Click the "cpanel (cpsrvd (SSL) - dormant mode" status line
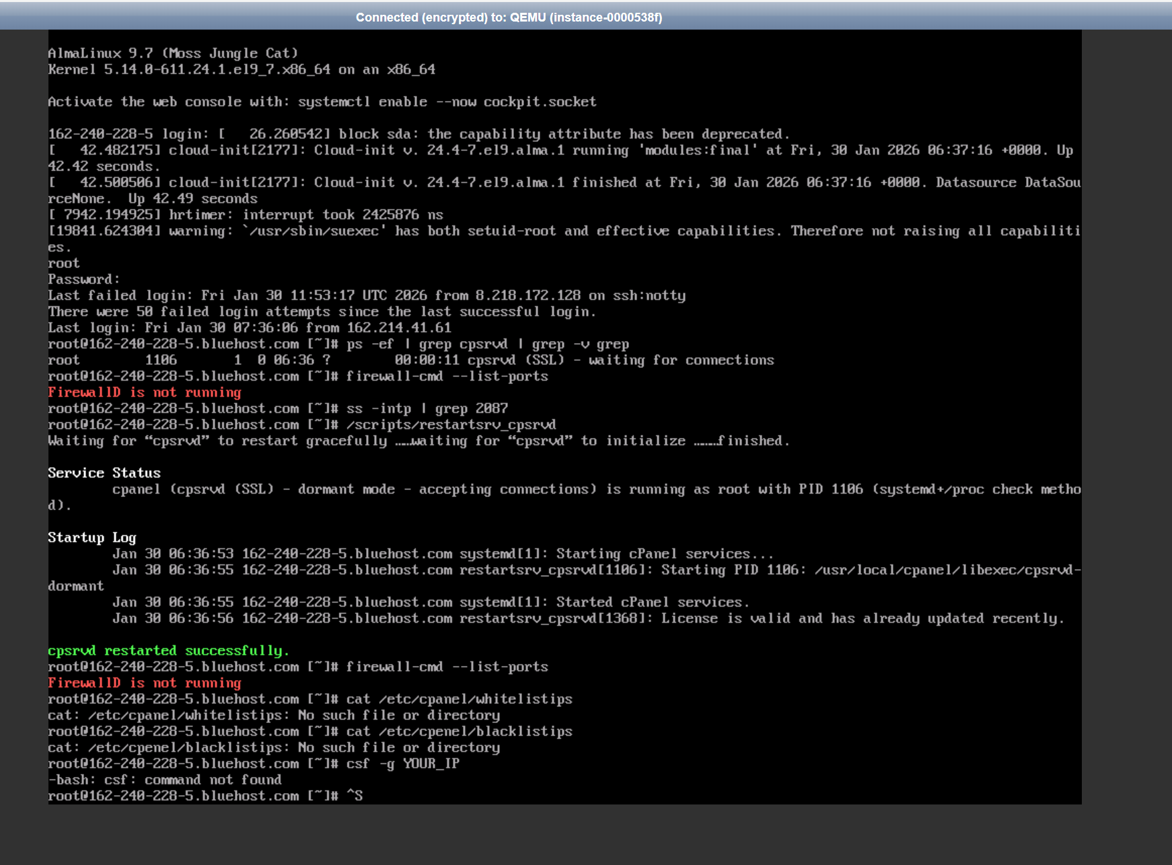Screen dimensions: 1172x865 (x=564, y=497)
